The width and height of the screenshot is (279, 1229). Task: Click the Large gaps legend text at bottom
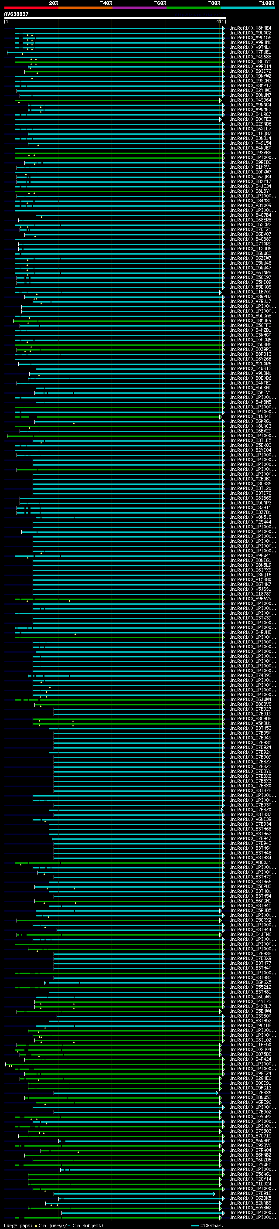(54, 1225)
